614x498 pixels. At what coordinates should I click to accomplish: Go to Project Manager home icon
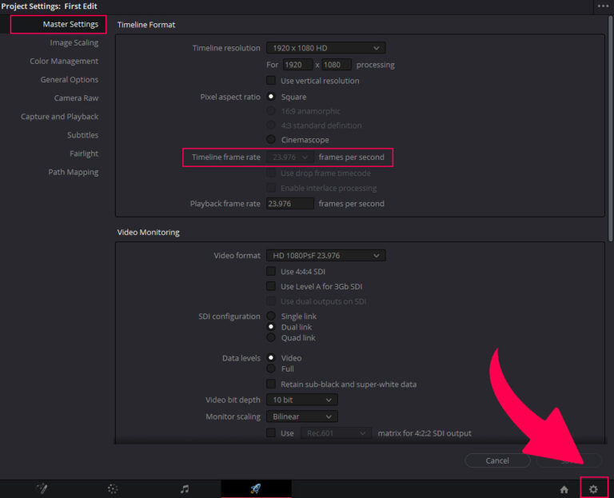564,489
